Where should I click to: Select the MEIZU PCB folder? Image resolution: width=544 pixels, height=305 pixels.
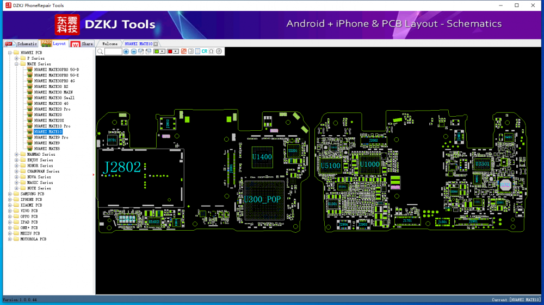(30, 233)
